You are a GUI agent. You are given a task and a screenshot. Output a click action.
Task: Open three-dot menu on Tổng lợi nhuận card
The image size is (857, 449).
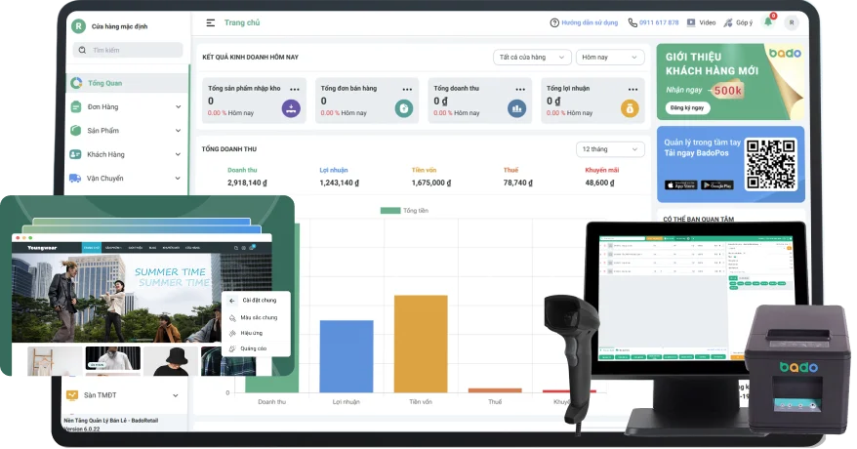[633, 89]
